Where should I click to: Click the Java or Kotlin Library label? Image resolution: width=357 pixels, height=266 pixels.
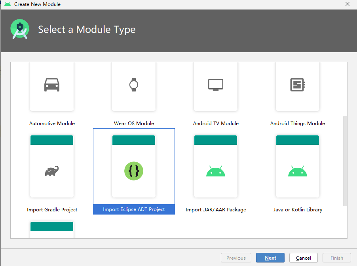click(298, 209)
